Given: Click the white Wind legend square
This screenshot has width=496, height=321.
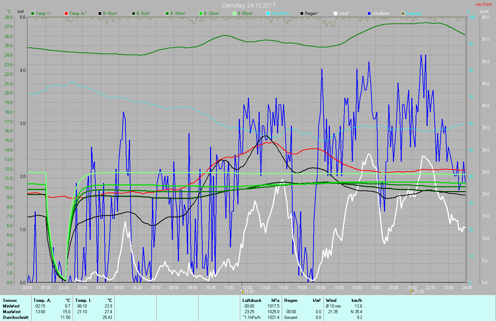Looking at the screenshot, I should click(x=336, y=13).
